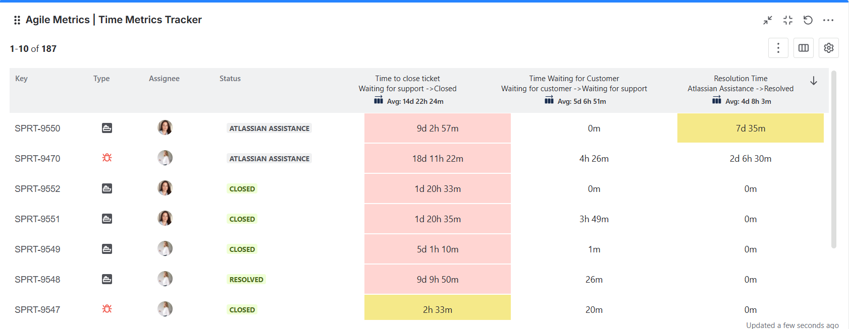Click the task type icon for SPRT-9550

tap(107, 128)
